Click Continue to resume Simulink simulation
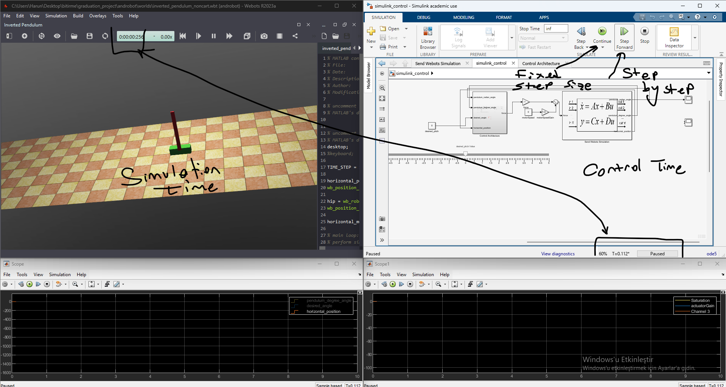The height and width of the screenshot is (387, 726). [x=602, y=35]
